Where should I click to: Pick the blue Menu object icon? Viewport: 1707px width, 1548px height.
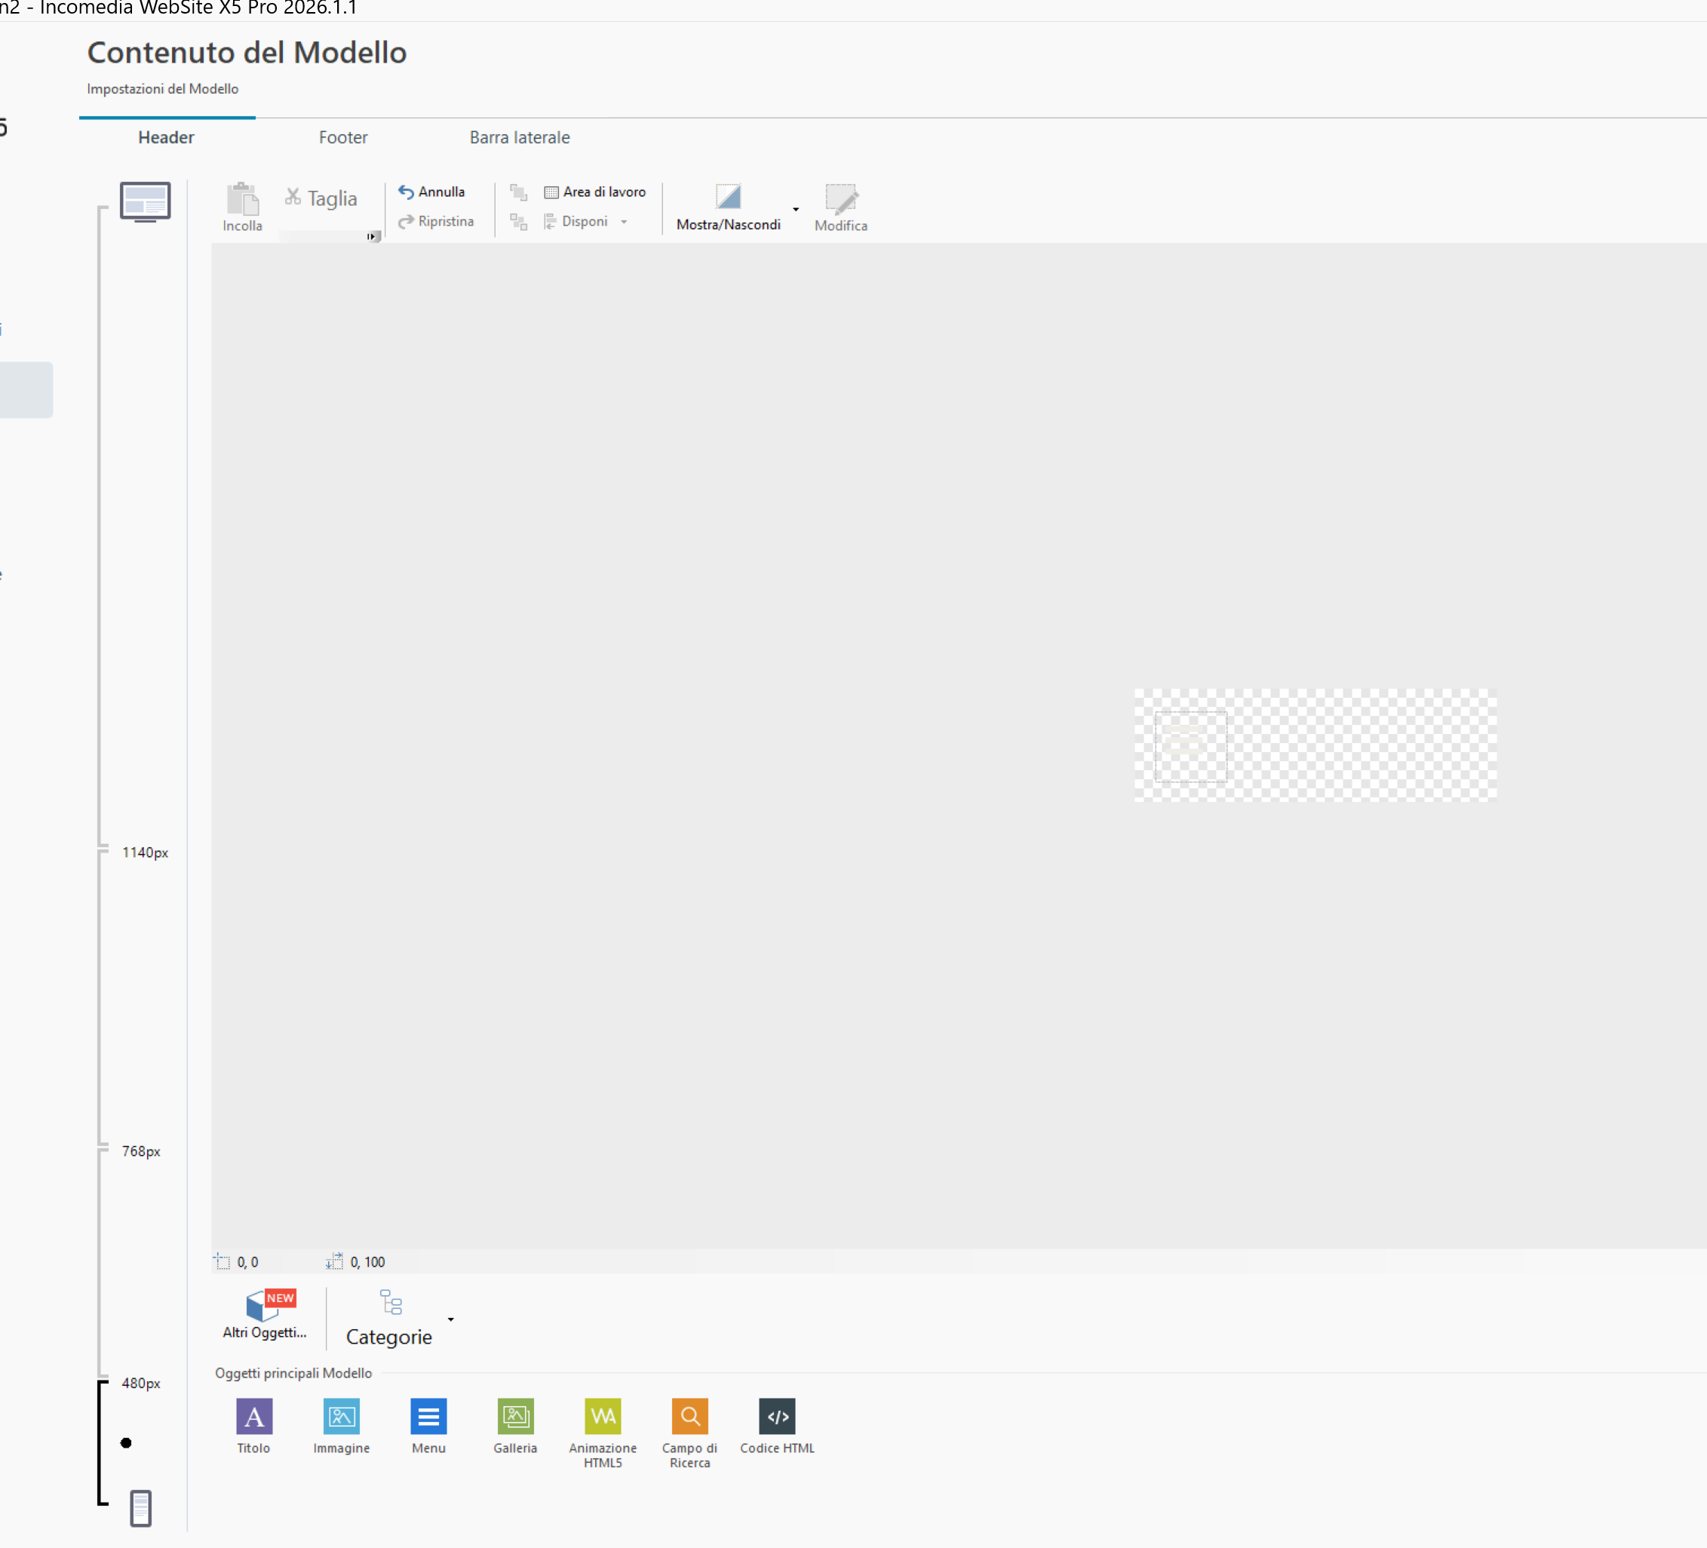click(428, 1416)
